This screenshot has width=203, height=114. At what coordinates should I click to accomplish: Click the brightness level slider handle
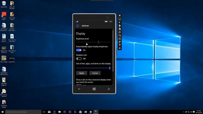(98, 42)
